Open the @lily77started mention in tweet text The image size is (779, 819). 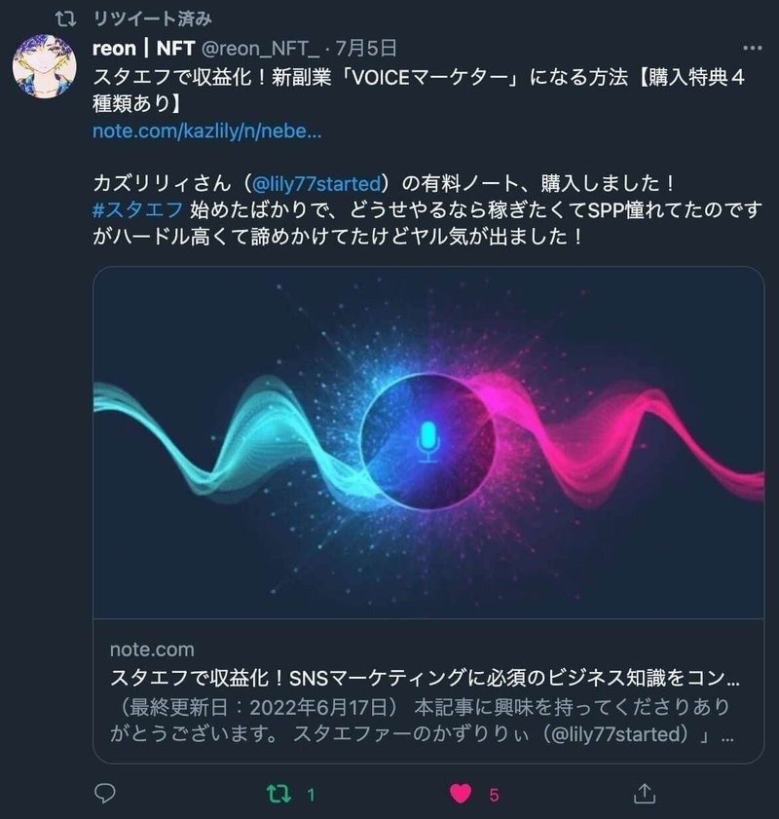coord(316,184)
